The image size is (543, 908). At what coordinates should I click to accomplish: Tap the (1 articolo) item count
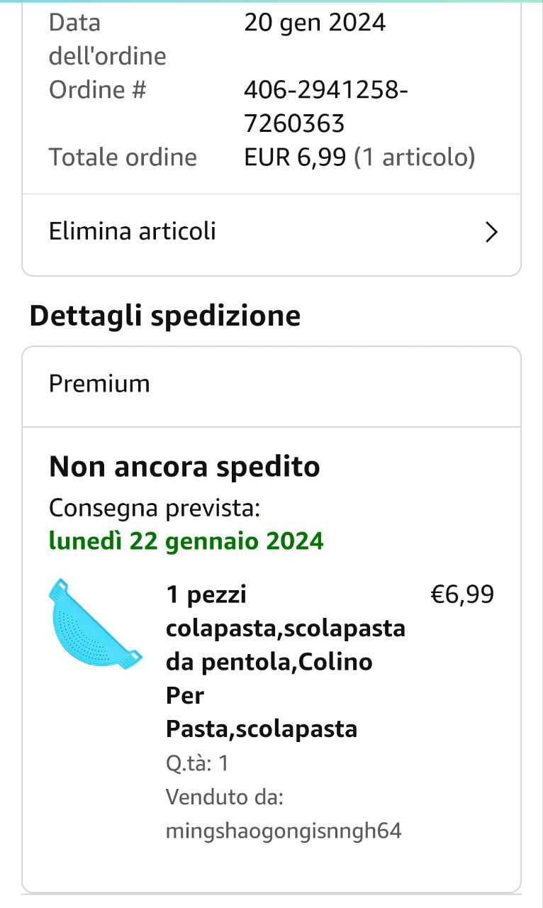tap(414, 157)
